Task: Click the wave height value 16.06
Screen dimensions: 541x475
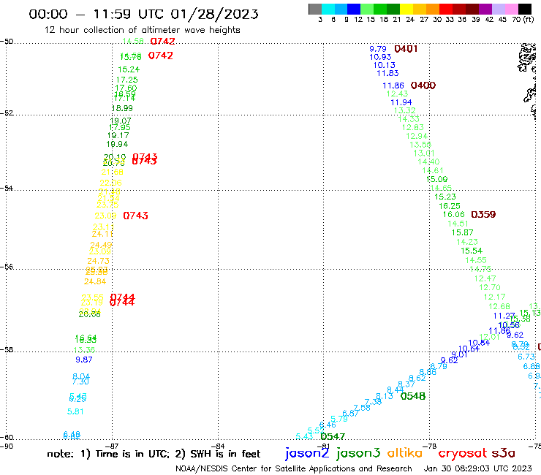Action: [454, 215]
